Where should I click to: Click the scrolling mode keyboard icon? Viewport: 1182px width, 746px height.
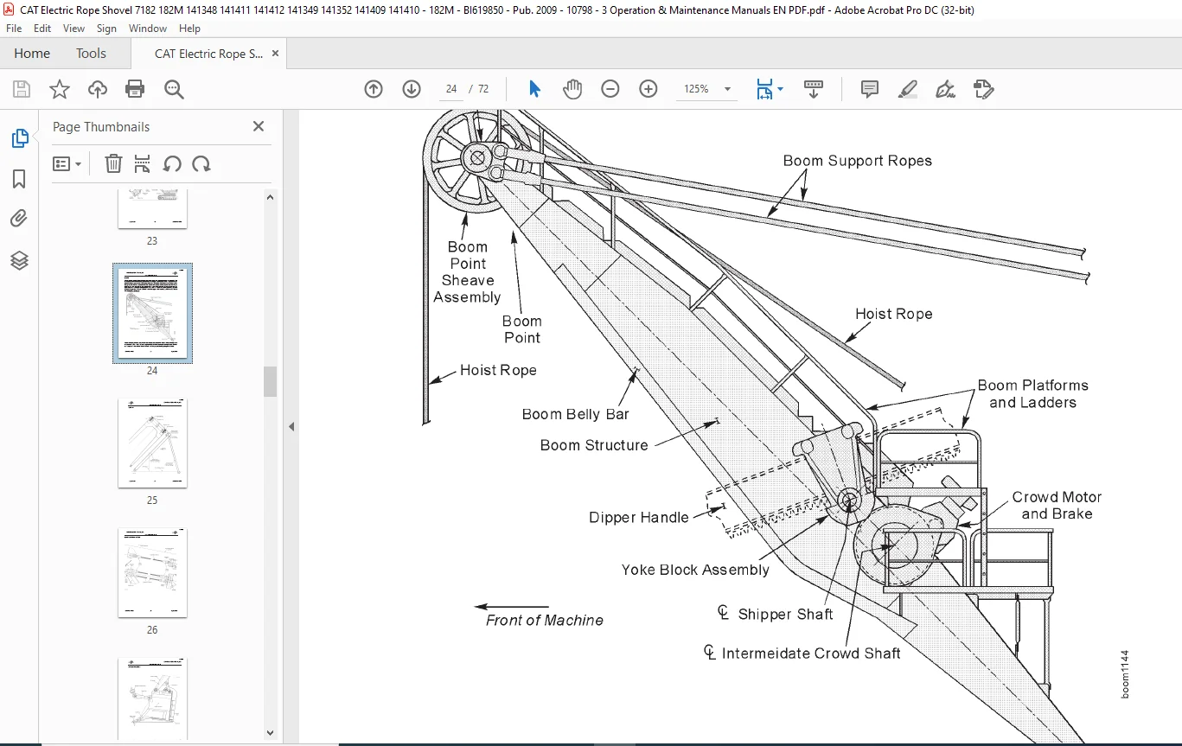click(814, 89)
